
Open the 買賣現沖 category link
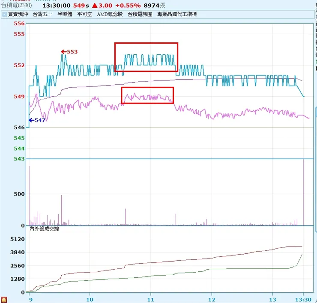coord(18,14)
